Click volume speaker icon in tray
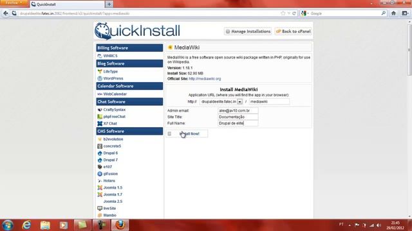412x231 pixels. click(x=379, y=225)
